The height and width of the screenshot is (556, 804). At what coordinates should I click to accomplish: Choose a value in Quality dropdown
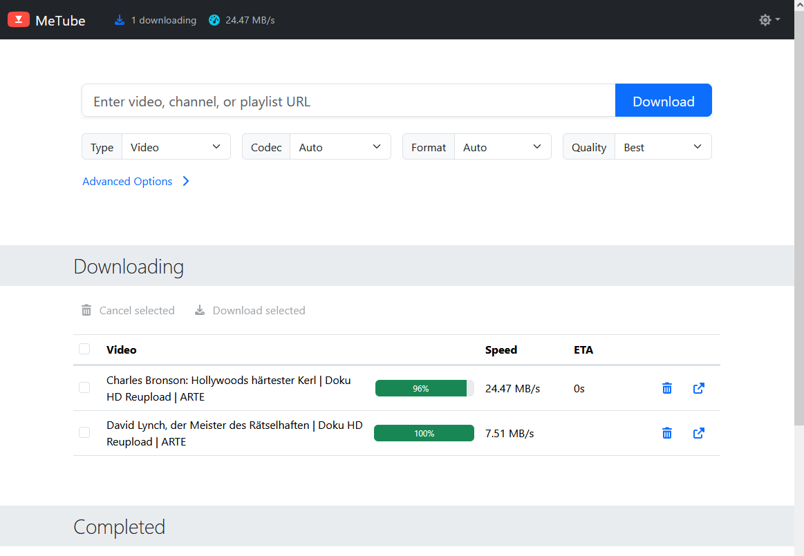pos(662,147)
